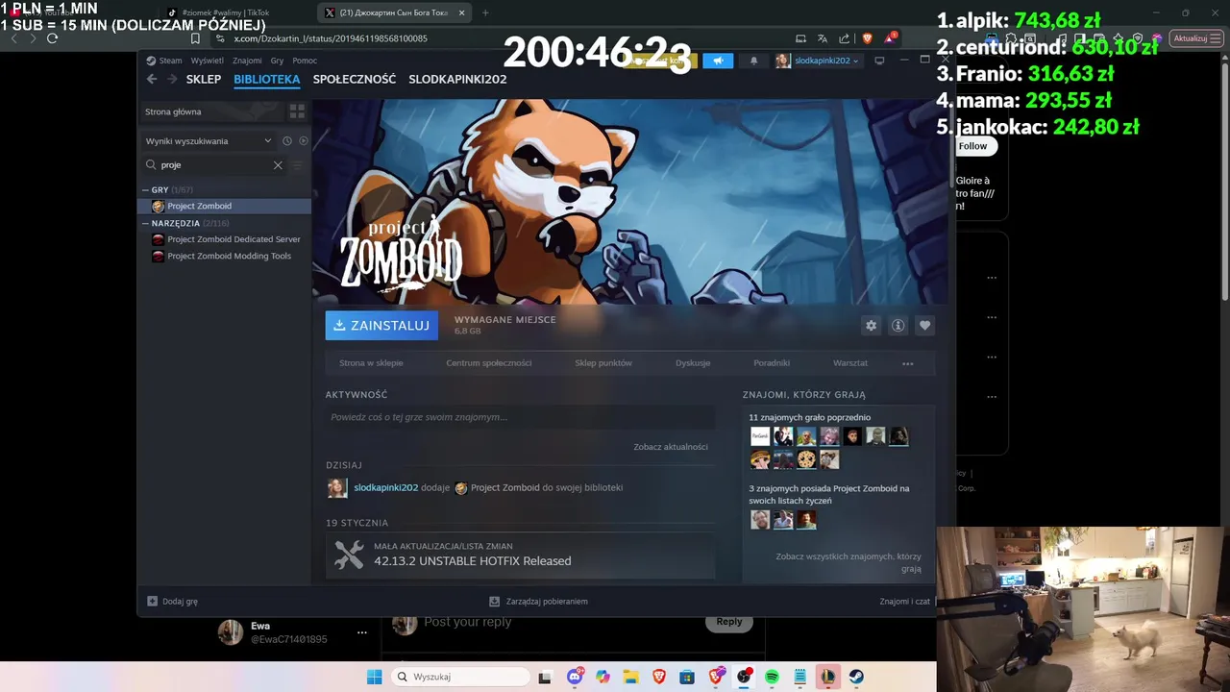Click the ready-to-play filter icon

pos(304,141)
